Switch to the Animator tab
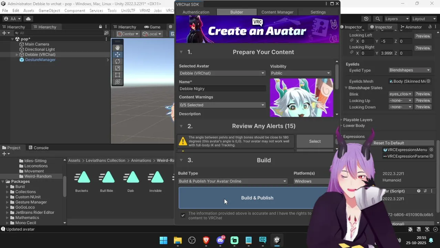Image resolution: width=440 pixels, height=248 pixels. pos(411,27)
